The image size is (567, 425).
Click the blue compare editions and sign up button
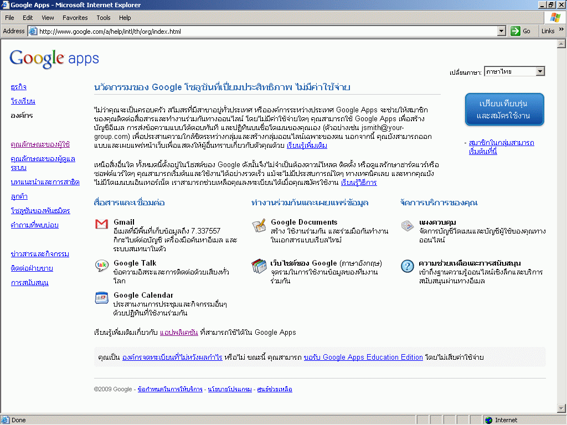coord(504,110)
